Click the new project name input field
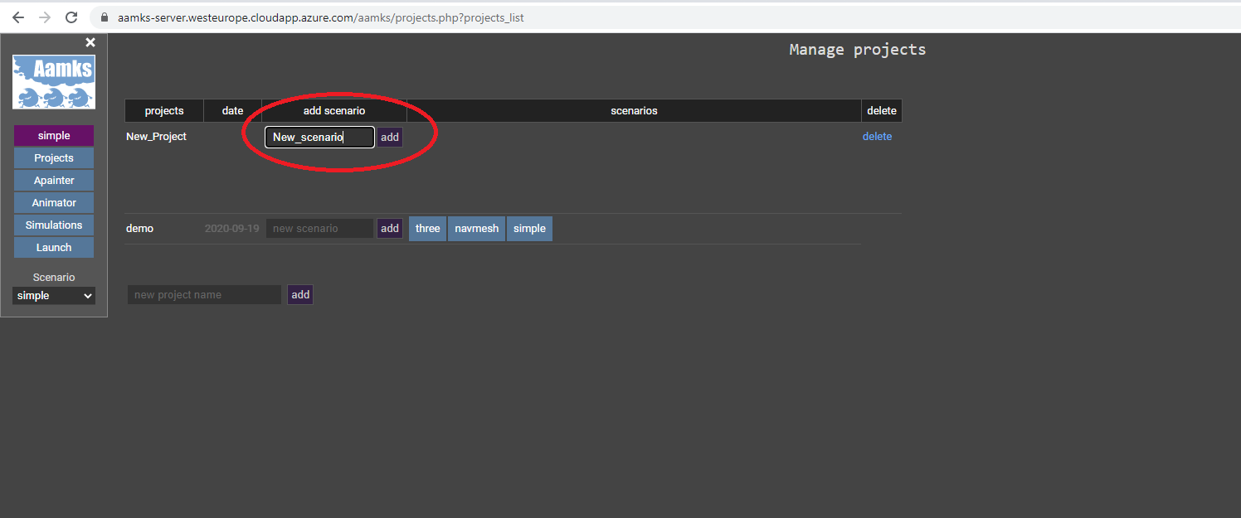 pos(204,295)
